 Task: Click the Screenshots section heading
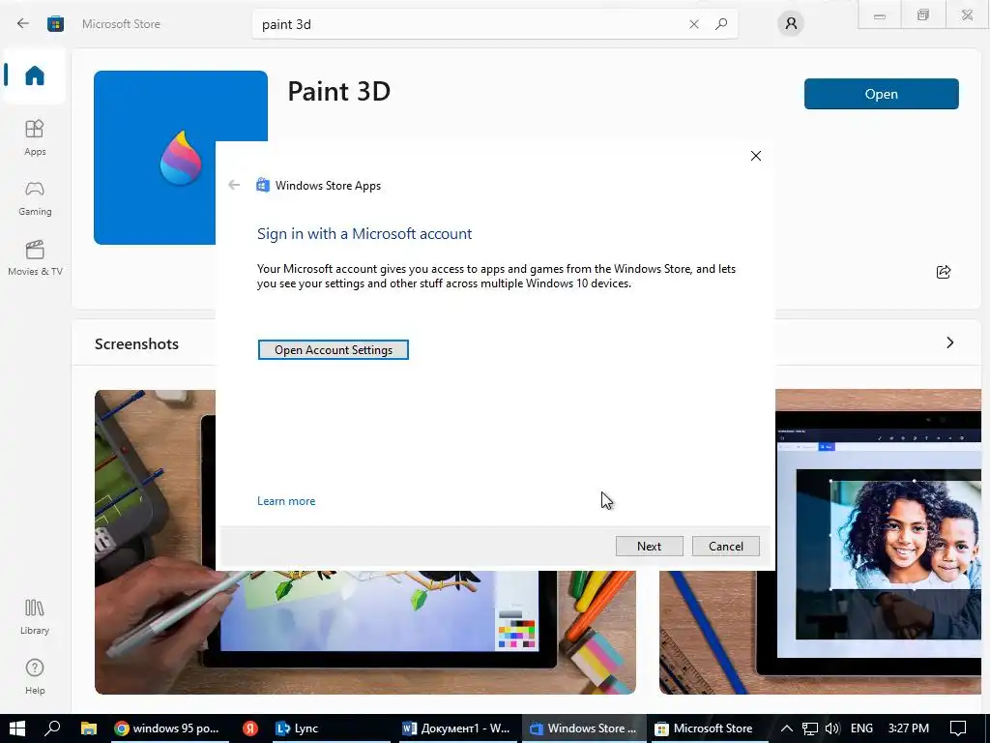click(x=136, y=344)
